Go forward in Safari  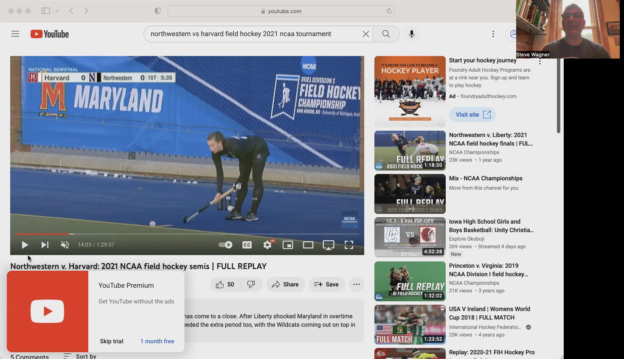[x=86, y=11]
